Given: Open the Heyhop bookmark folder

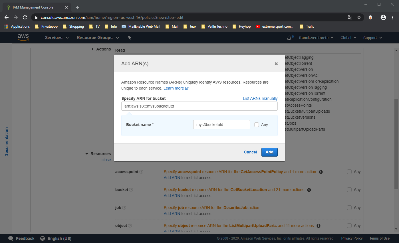Looking at the screenshot, I should (x=242, y=27).
